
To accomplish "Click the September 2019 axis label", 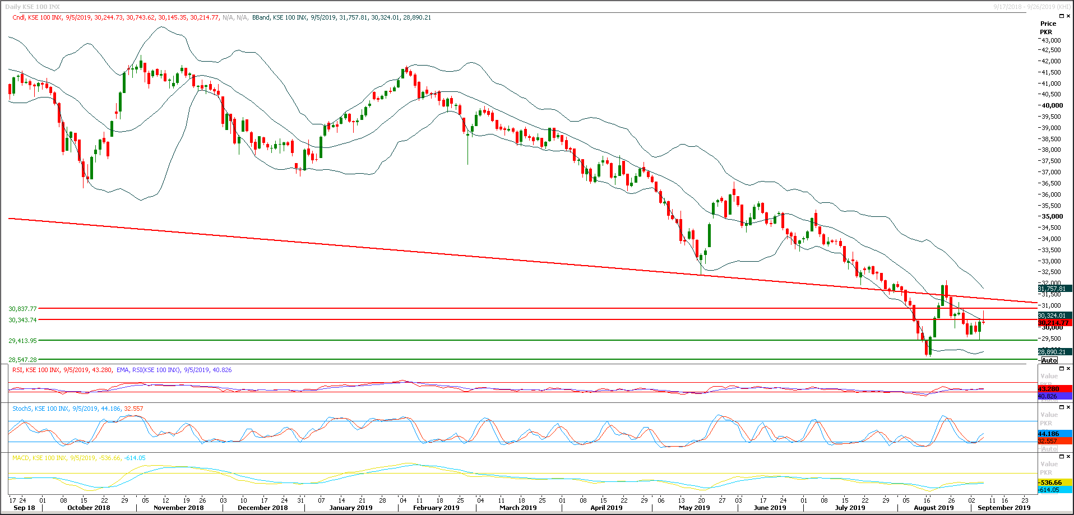I will click(x=1005, y=507).
